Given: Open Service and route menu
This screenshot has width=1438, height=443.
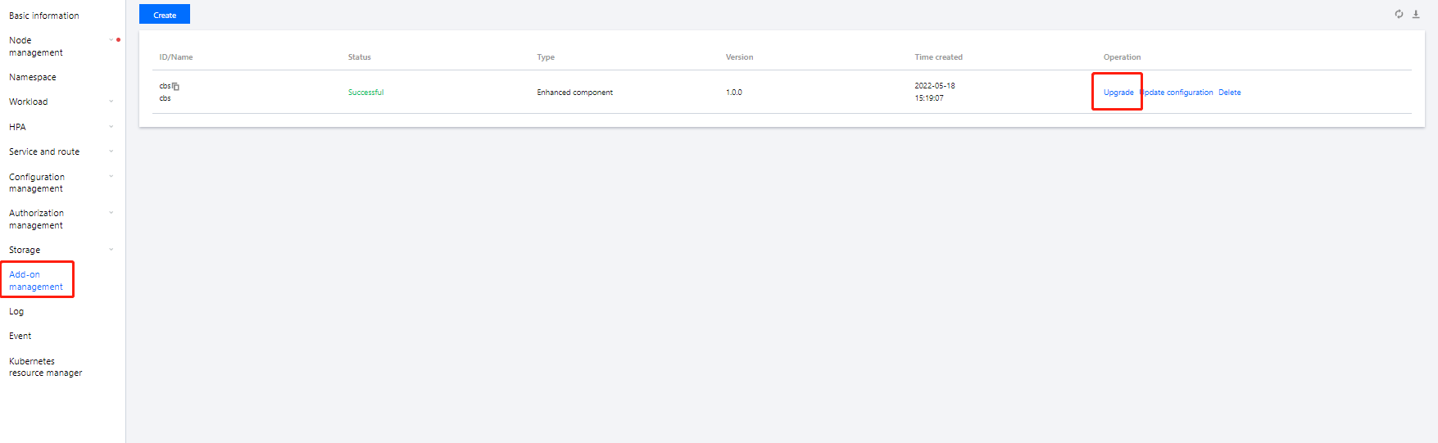Looking at the screenshot, I should coord(44,151).
